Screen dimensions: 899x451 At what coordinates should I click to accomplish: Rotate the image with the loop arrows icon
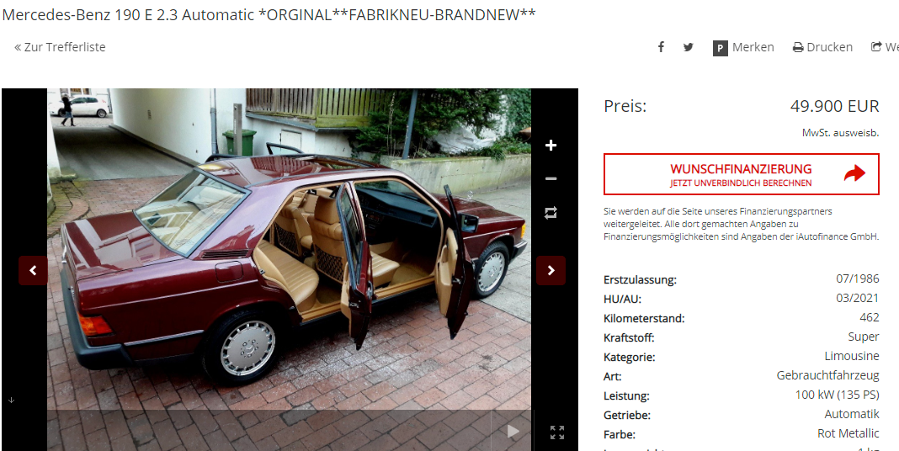(x=551, y=213)
